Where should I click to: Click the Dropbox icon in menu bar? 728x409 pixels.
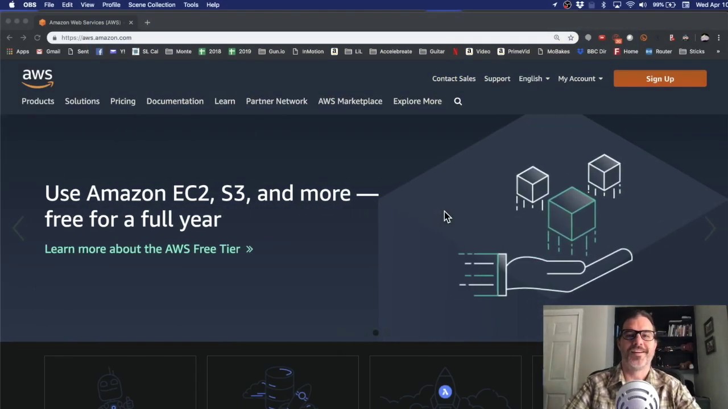coord(580,5)
